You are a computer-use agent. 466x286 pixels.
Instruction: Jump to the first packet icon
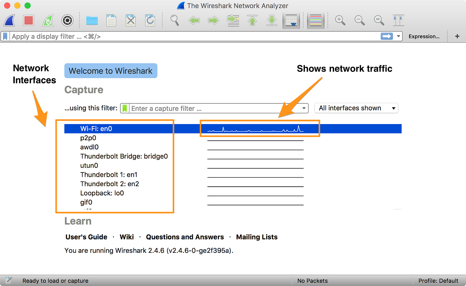[253, 20]
